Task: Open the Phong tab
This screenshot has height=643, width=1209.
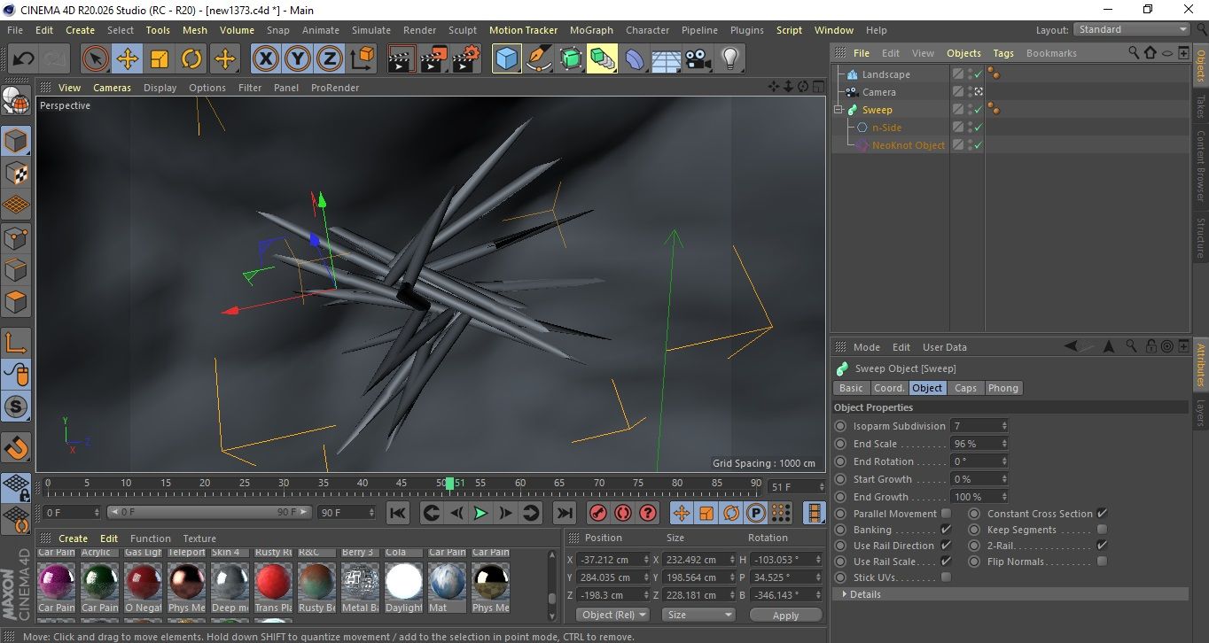Action: (x=1002, y=388)
